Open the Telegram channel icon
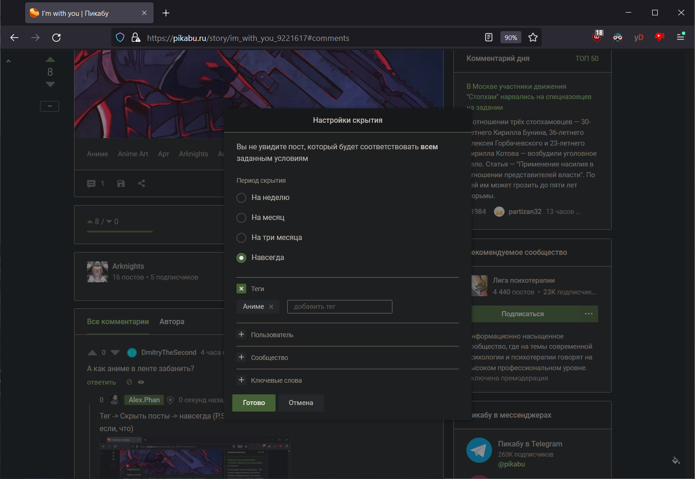Viewport: 695px width, 479px height. pos(479,450)
